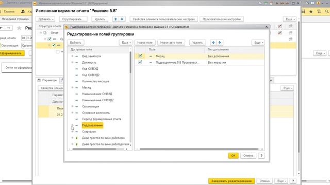
Task: Click horizontal scrollbar under available fields list
Action: 94,149
